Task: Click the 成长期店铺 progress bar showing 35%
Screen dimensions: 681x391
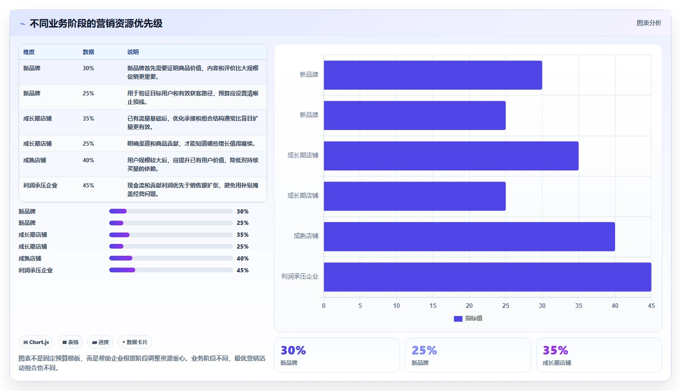Action: point(171,235)
